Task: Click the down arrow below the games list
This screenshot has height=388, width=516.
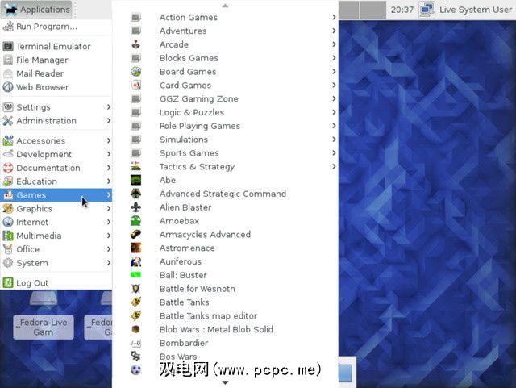Action: [x=225, y=382]
